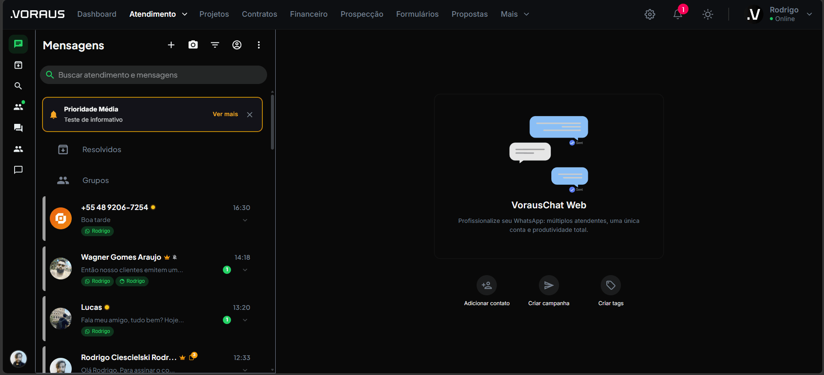Click the conversation list scrollbar

coord(272,122)
